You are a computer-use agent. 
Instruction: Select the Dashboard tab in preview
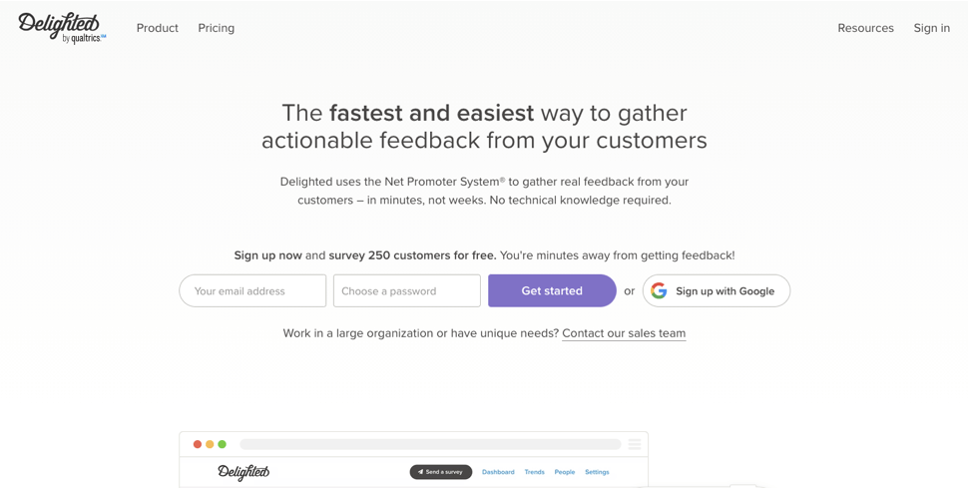(x=498, y=472)
